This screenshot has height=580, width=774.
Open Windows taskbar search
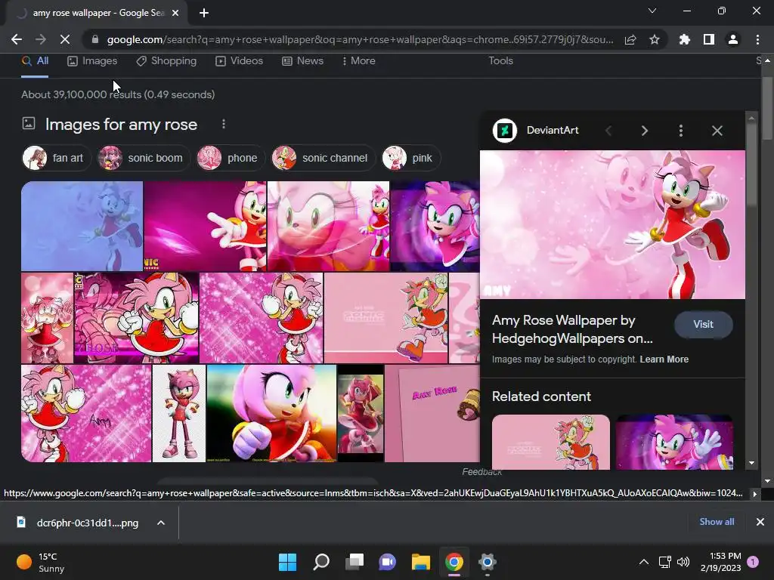point(321,562)
